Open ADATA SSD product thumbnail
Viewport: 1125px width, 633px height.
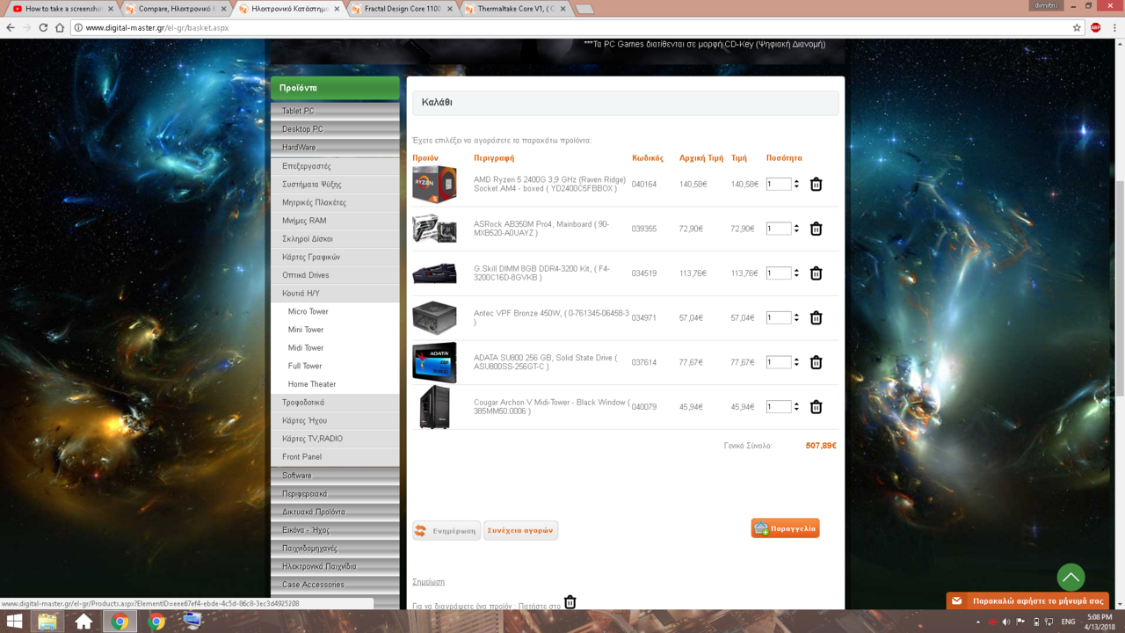[434, 362]
